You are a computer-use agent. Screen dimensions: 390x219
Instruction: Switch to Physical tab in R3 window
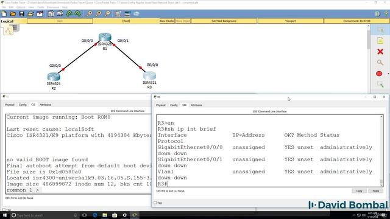(x=161, y=105)
